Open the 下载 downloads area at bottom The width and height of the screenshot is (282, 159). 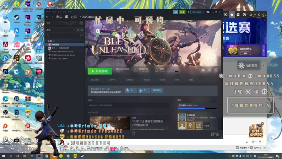(x=134, y=133)
